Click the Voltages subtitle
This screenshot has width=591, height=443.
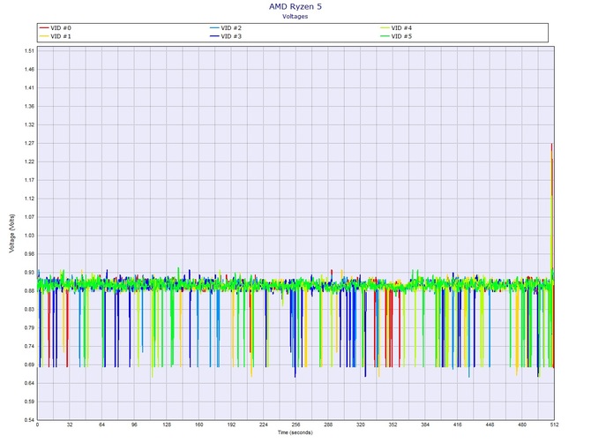(x=295, y=17)
